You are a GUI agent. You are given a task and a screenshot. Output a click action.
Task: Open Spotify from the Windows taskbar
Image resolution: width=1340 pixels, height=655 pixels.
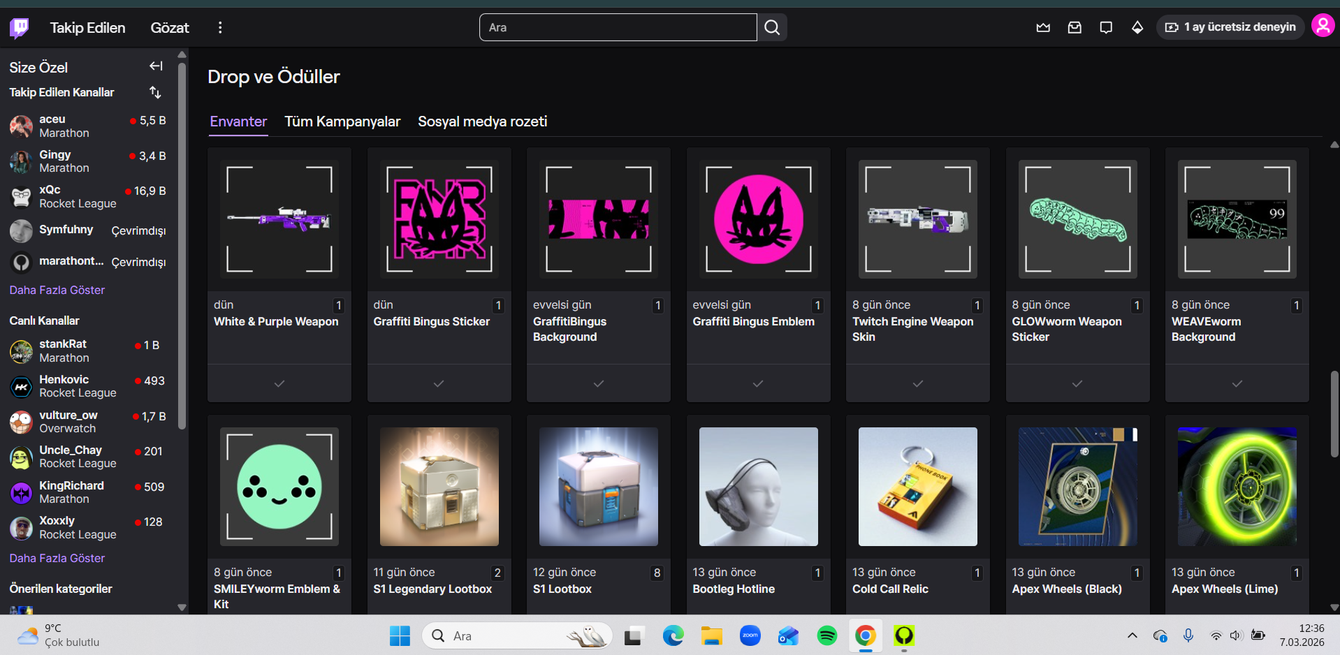pos(827,635)
